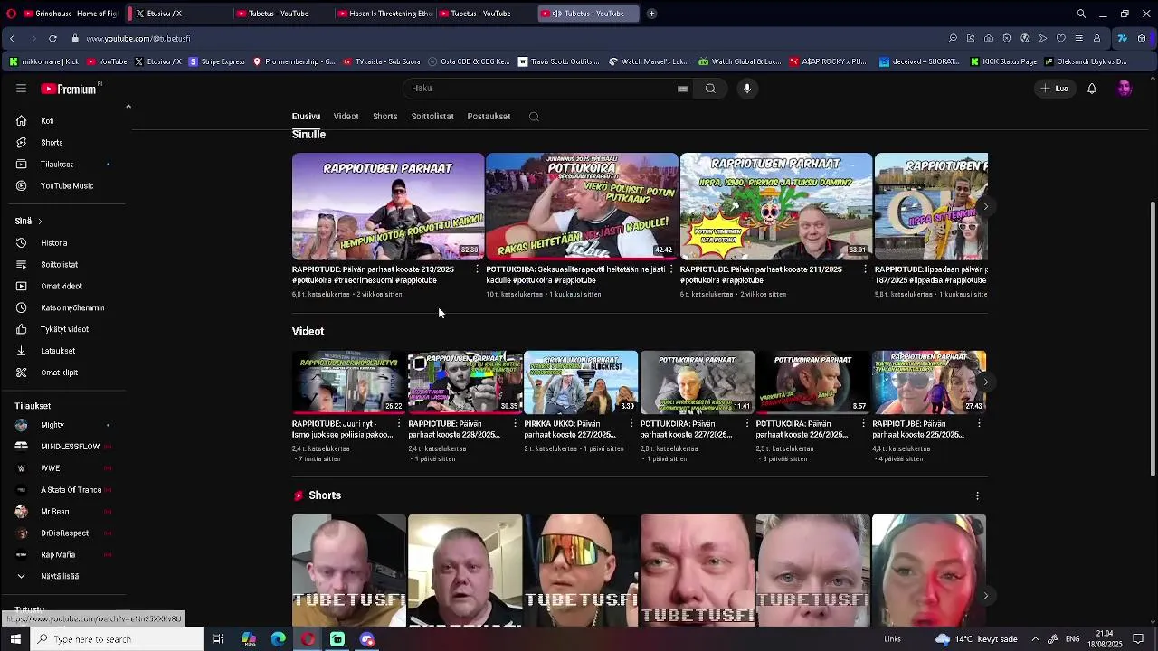
Task: Switch to the Soittolistat channel tab
Action: [x=432, y=117]
